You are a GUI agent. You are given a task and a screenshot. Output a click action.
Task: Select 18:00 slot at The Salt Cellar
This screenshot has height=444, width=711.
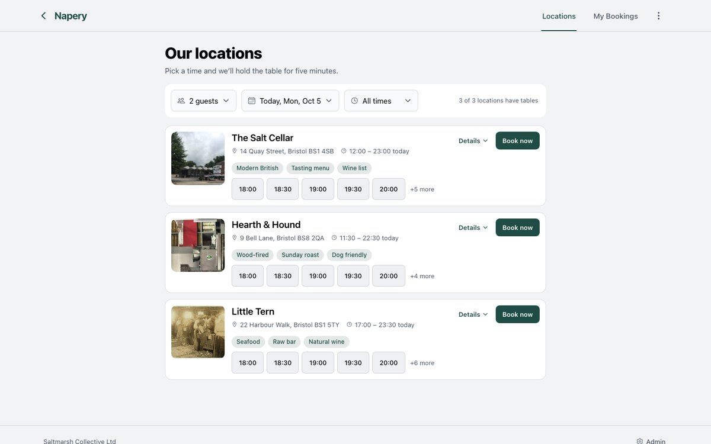pos(248,189)
